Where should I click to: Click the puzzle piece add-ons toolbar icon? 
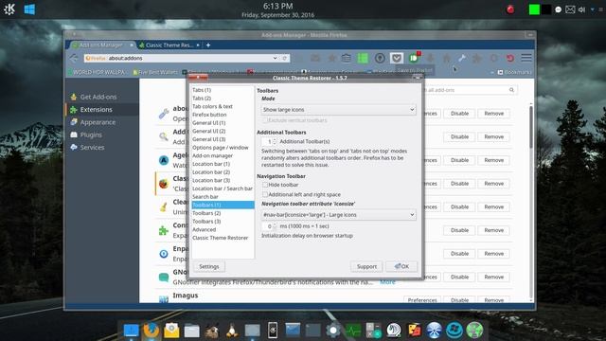click(477, 58)
